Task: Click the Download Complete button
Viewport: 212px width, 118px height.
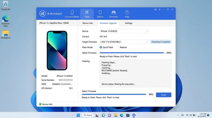Action: (161, 42)
